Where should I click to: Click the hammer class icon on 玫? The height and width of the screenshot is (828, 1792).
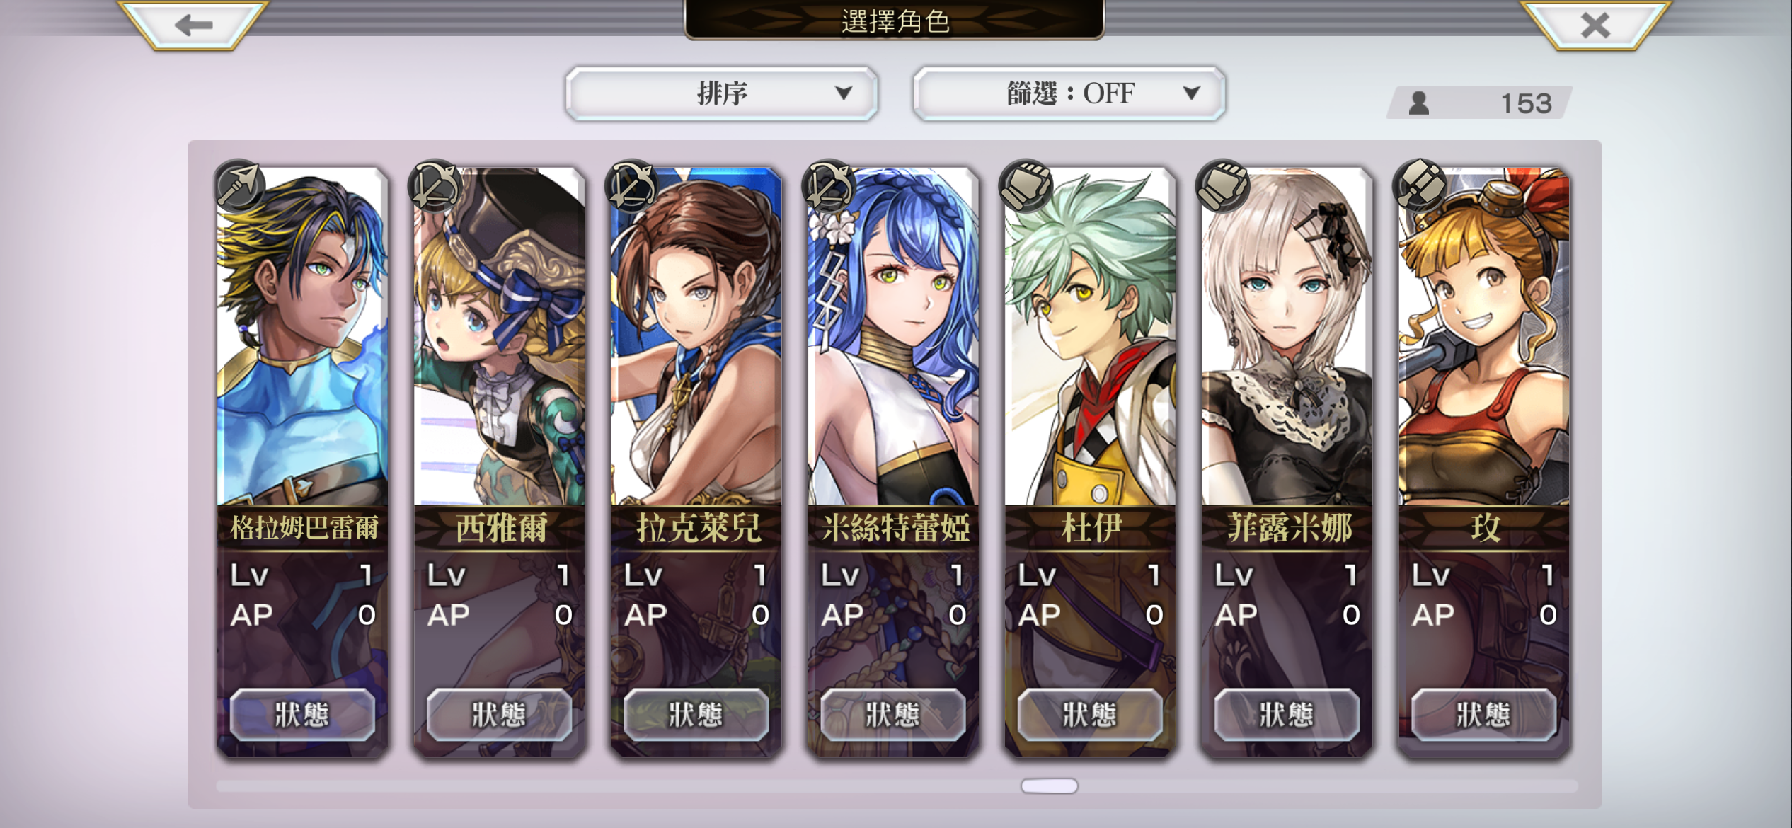pyautogui.click(x=1420, y=186)
